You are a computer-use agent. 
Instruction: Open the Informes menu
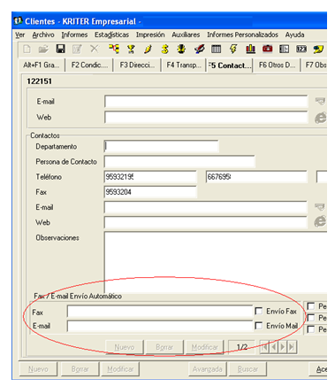(74, 35)
